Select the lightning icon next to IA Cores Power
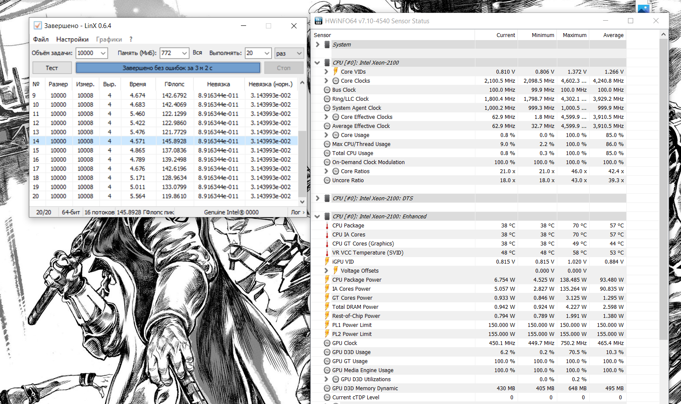 [x=327, y=289]
